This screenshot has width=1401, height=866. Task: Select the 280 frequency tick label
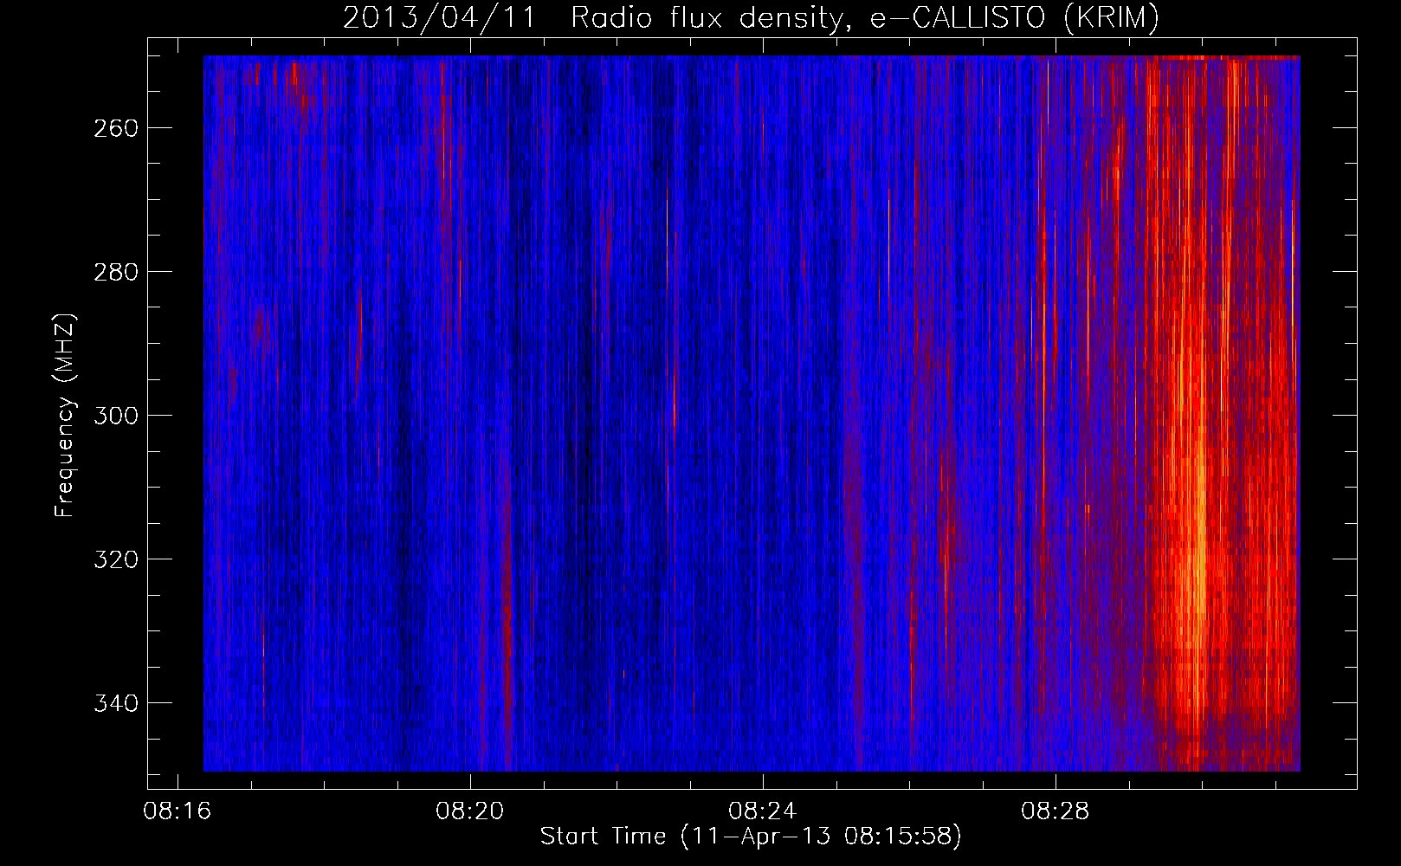point(115,272)
